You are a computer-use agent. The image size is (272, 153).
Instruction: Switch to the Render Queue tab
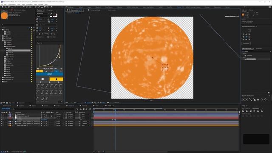tap(7, 106)
